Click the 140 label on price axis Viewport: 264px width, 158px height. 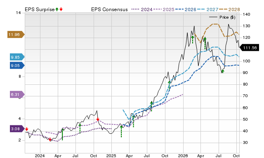247,14
